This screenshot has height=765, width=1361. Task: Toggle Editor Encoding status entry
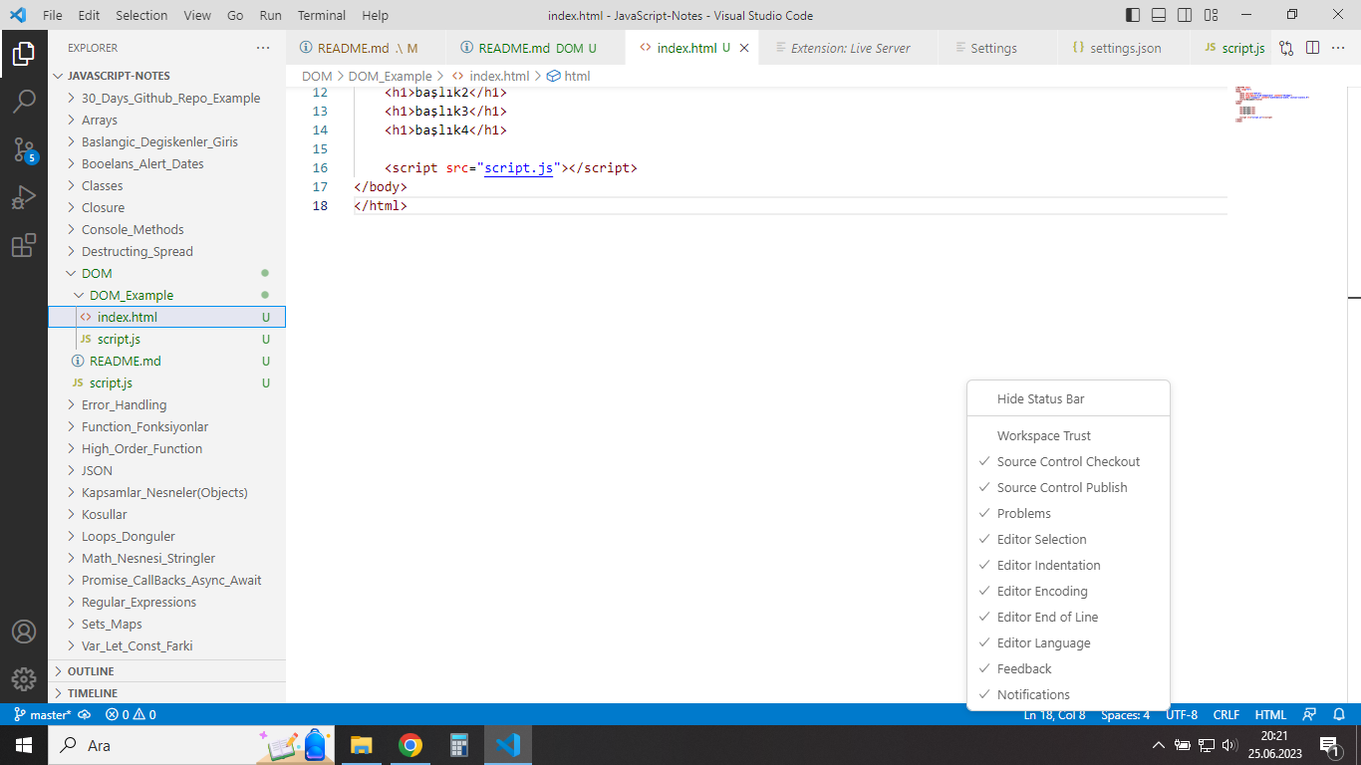(x=1068, y=591)
